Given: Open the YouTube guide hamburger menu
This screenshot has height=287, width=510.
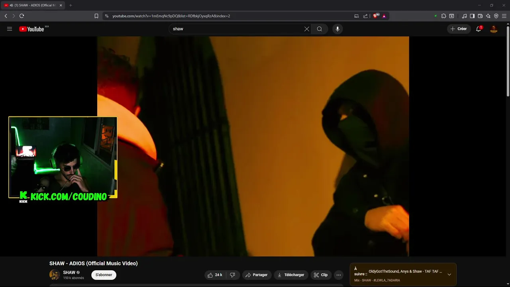Looking at the screenshot, I should coord(10,29).
